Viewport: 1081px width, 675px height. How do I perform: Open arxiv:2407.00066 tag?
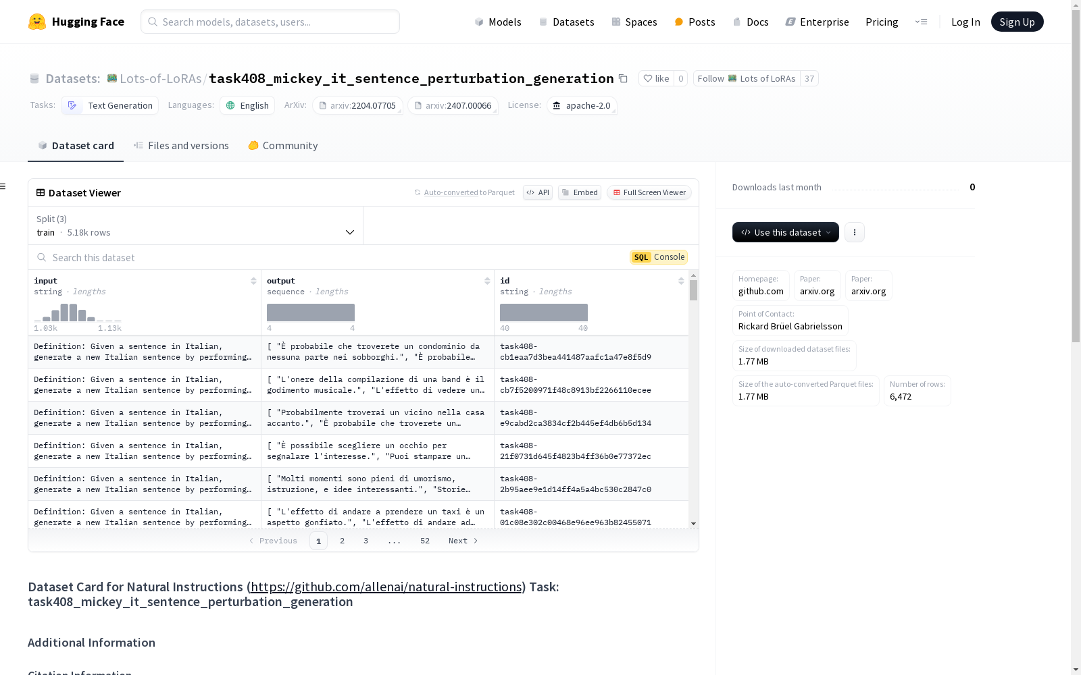tap(453, 105)
